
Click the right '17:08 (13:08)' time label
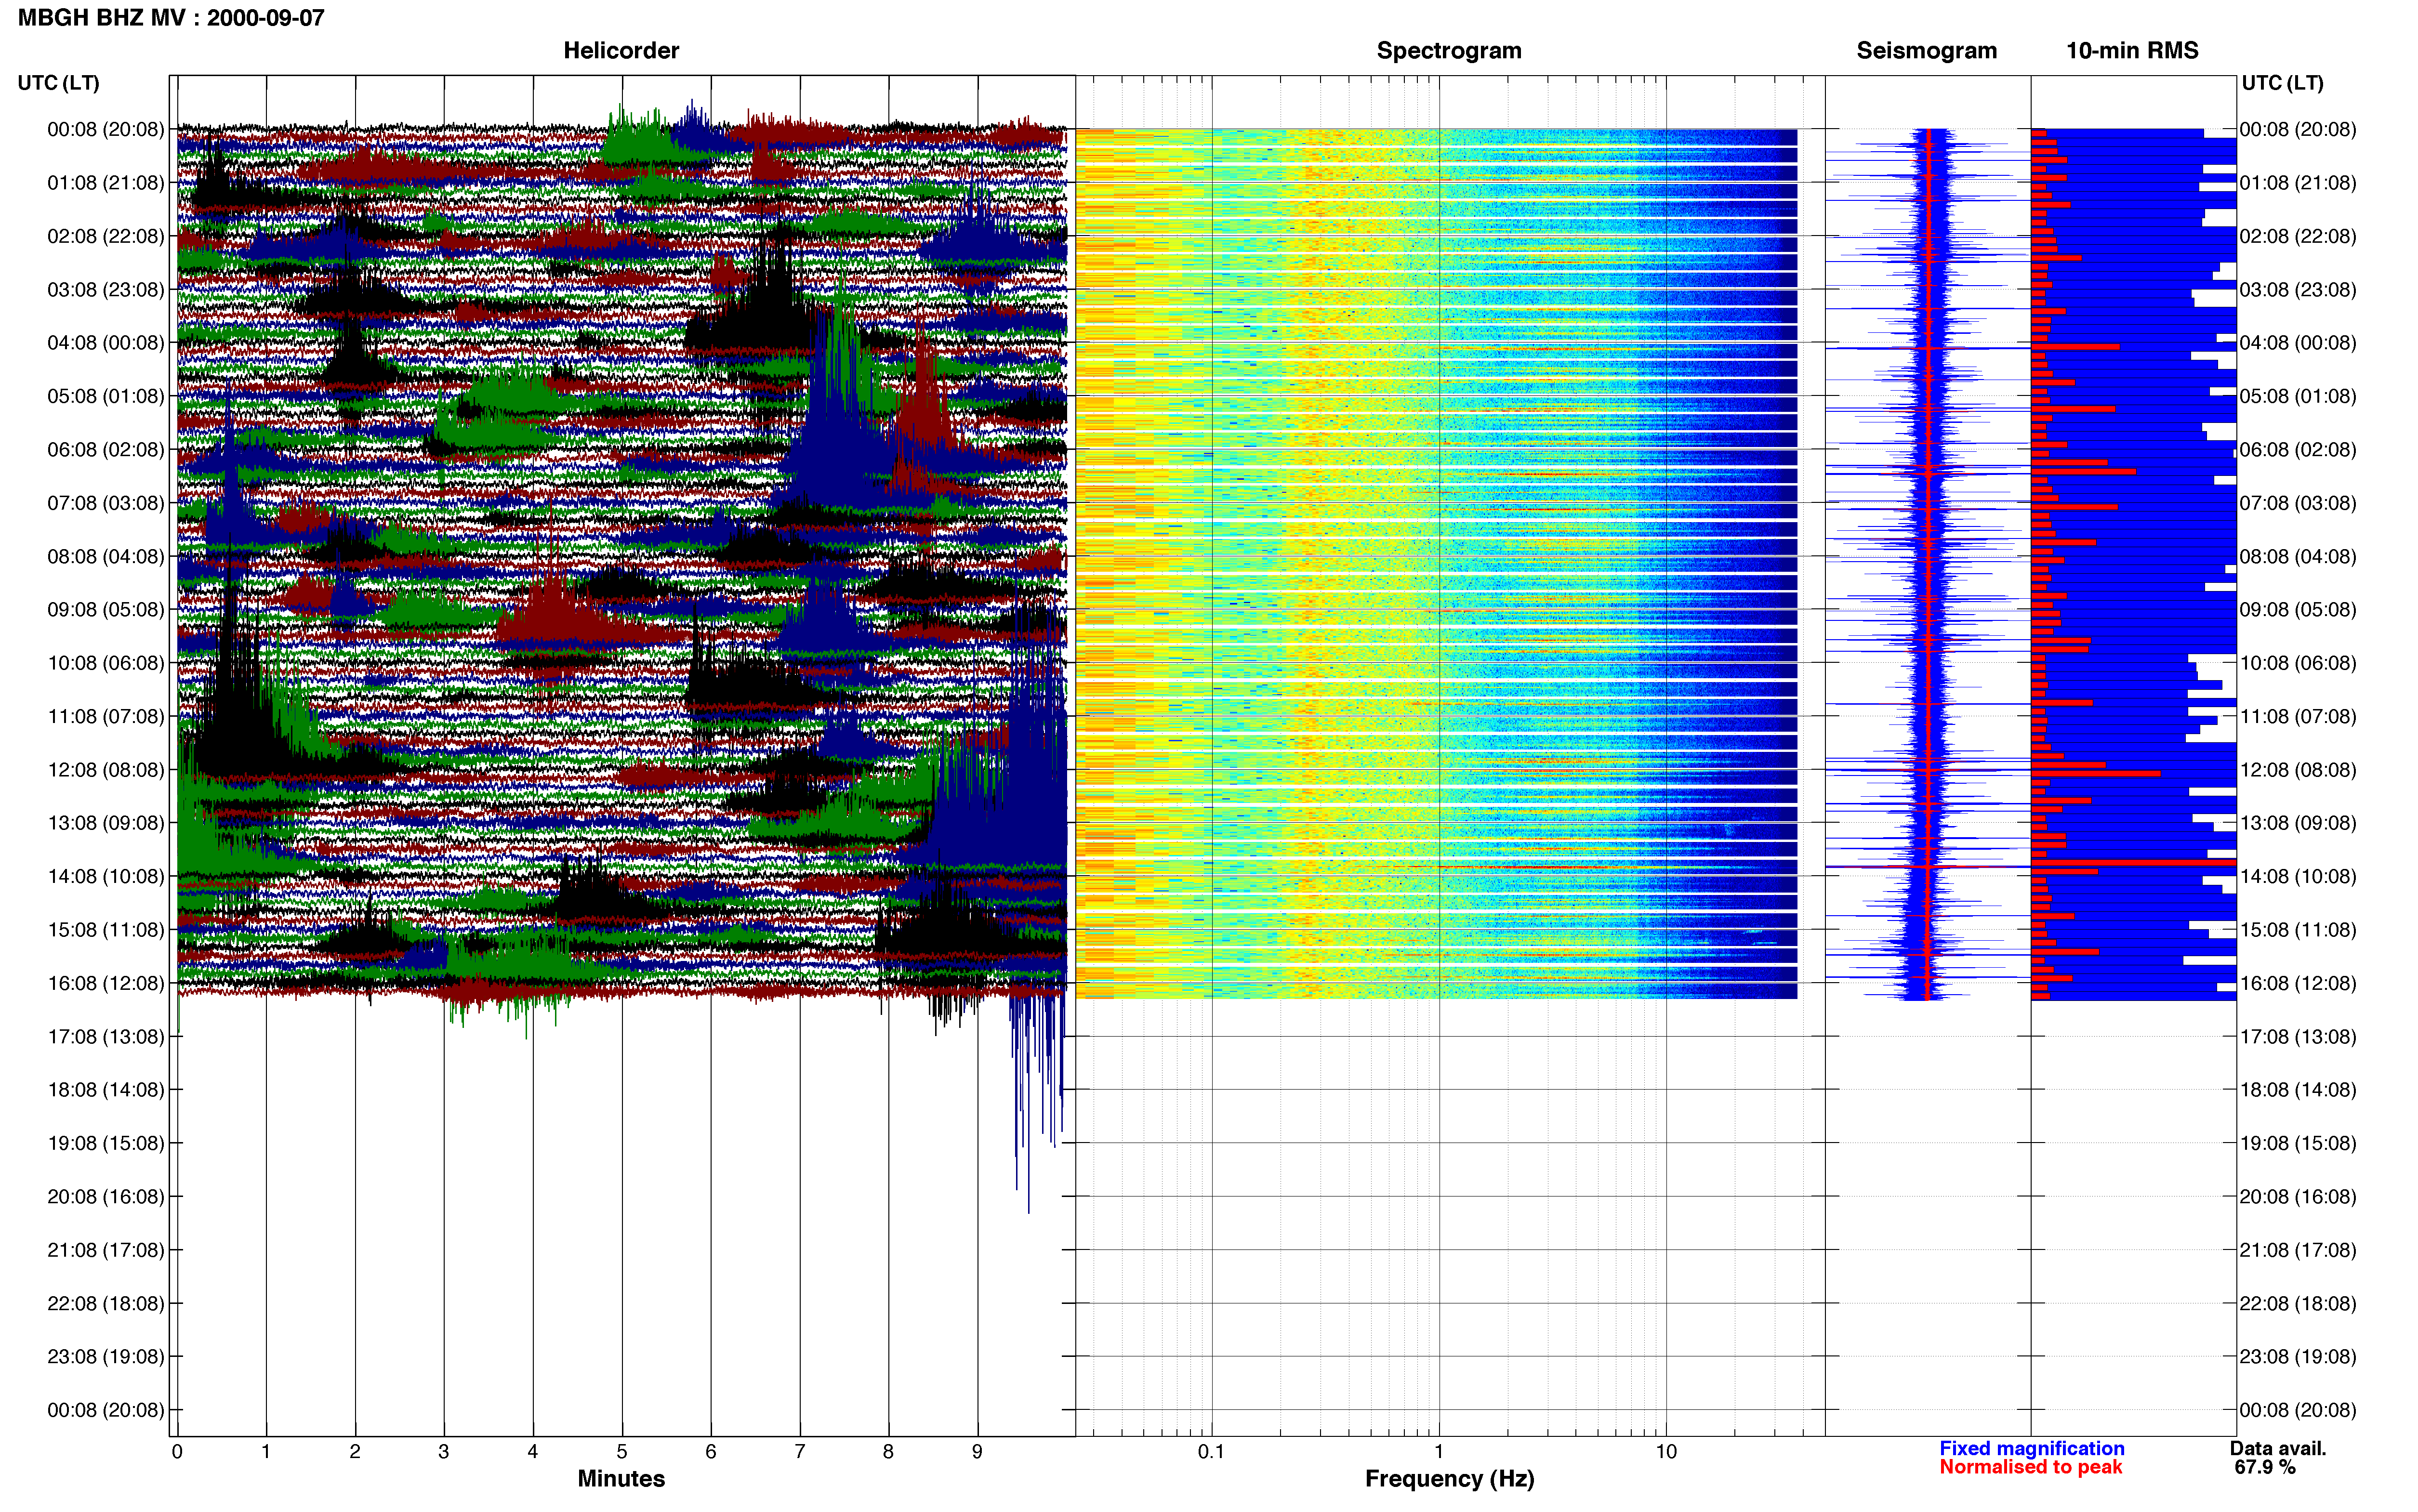2298,1036
